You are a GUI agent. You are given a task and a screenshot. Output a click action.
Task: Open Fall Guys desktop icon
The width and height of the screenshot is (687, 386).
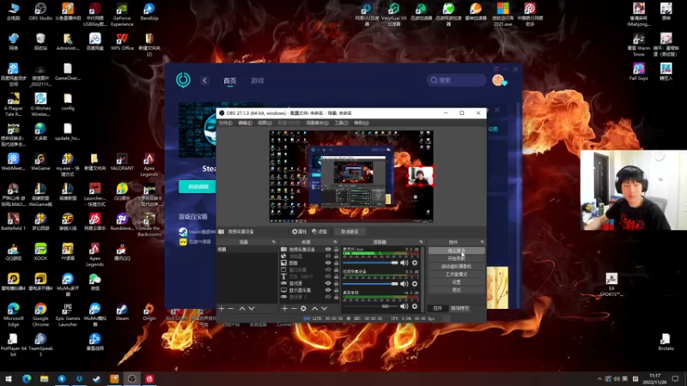coord(639,71)
